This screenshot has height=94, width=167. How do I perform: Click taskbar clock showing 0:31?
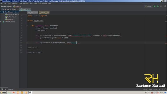click(x=162, y=92)
